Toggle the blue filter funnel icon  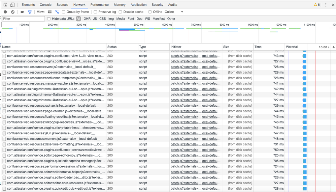(x=30, y=12)
